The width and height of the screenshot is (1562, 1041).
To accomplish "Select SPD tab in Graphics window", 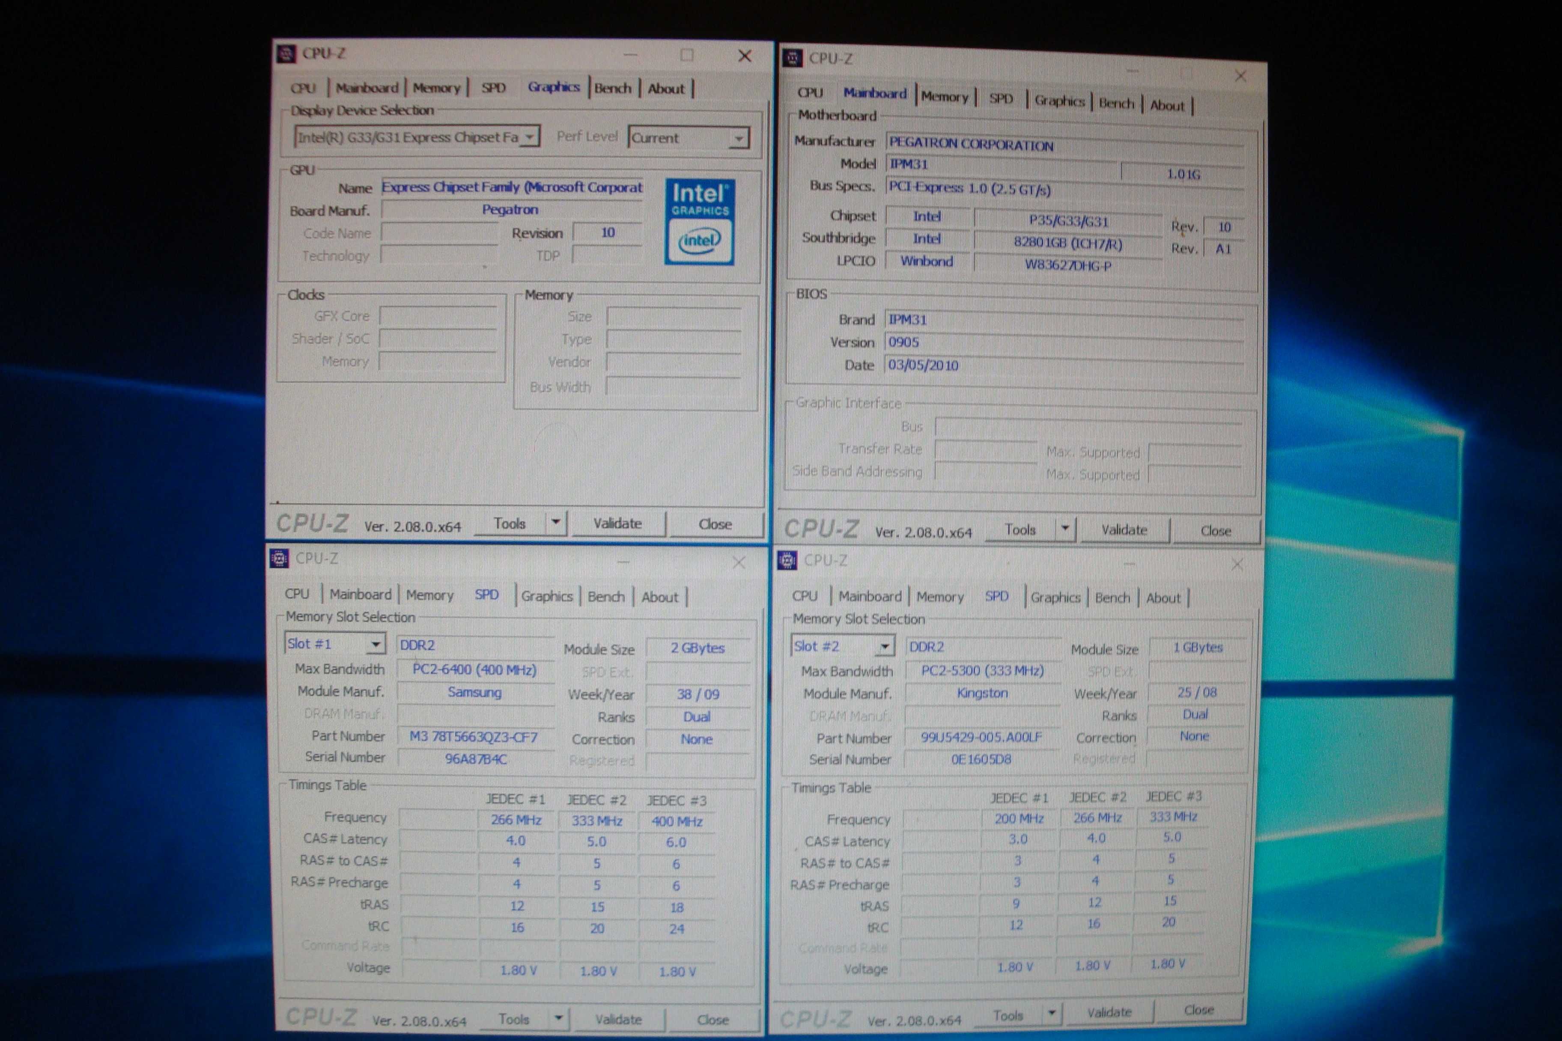I will click(493, 88).
